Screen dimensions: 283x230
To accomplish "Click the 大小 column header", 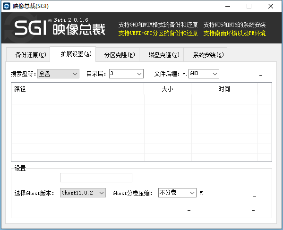I will click(x=168, y=89).
